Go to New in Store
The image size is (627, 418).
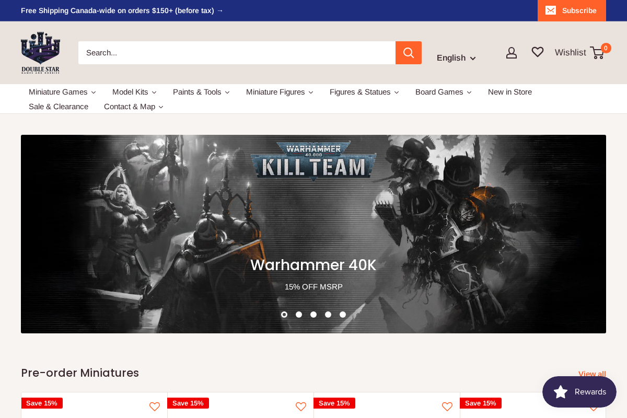[x=510, y=92]
